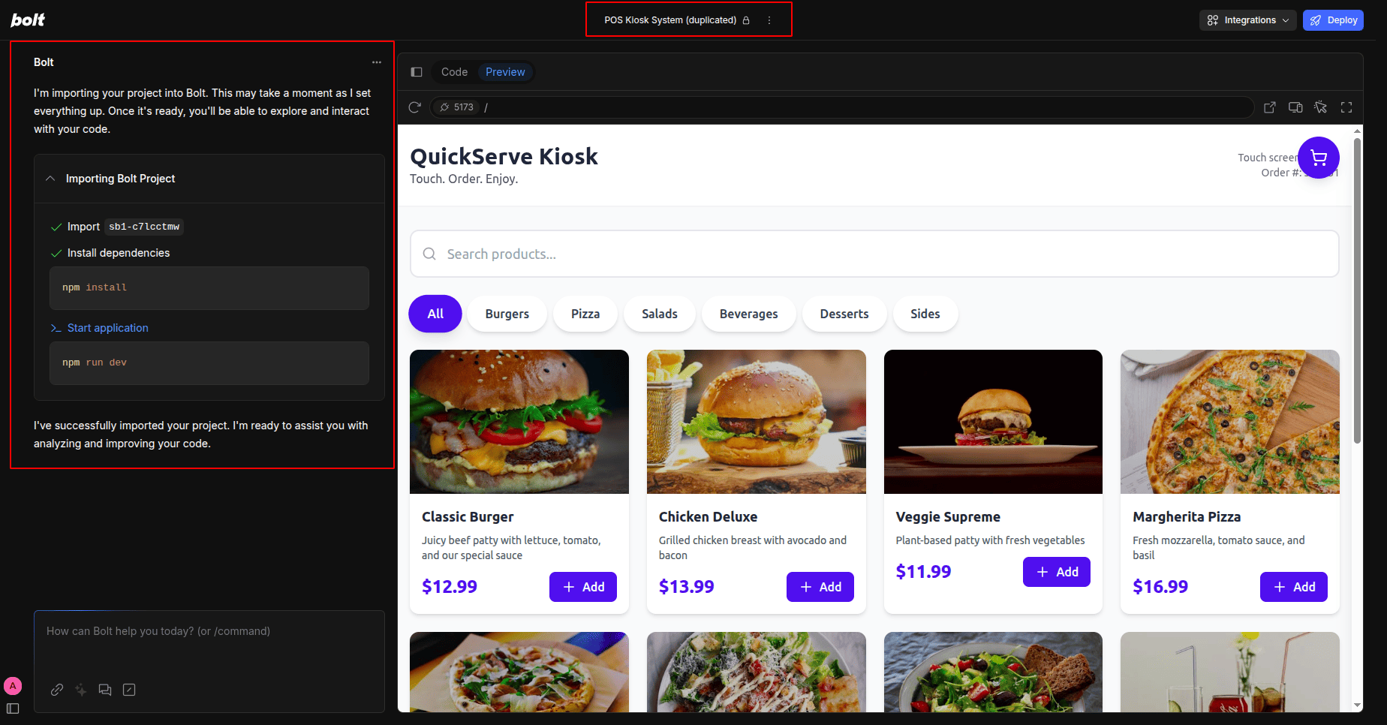Add Classic Burger to the cart
Screen dimensions: 1387x725
(583, 587)
